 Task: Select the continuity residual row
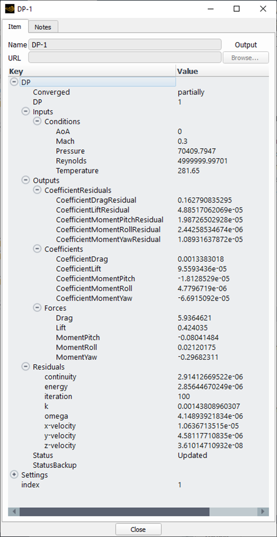138,377
